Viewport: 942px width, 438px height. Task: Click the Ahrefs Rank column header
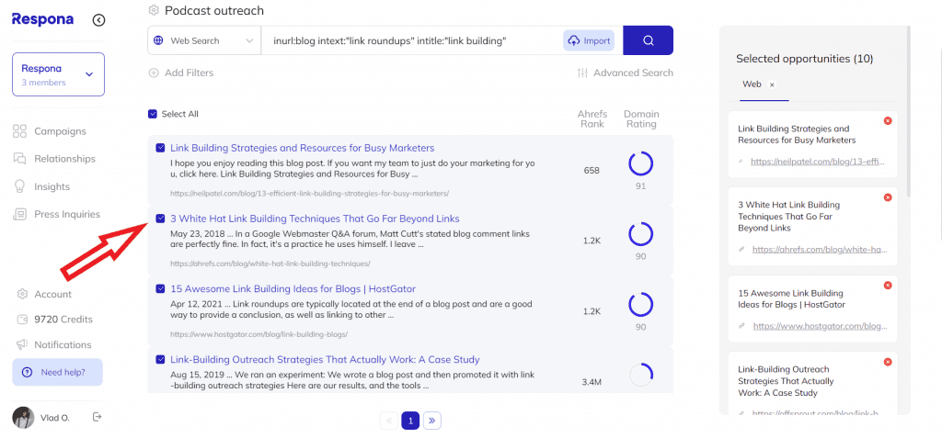click(x=592, y=118)
